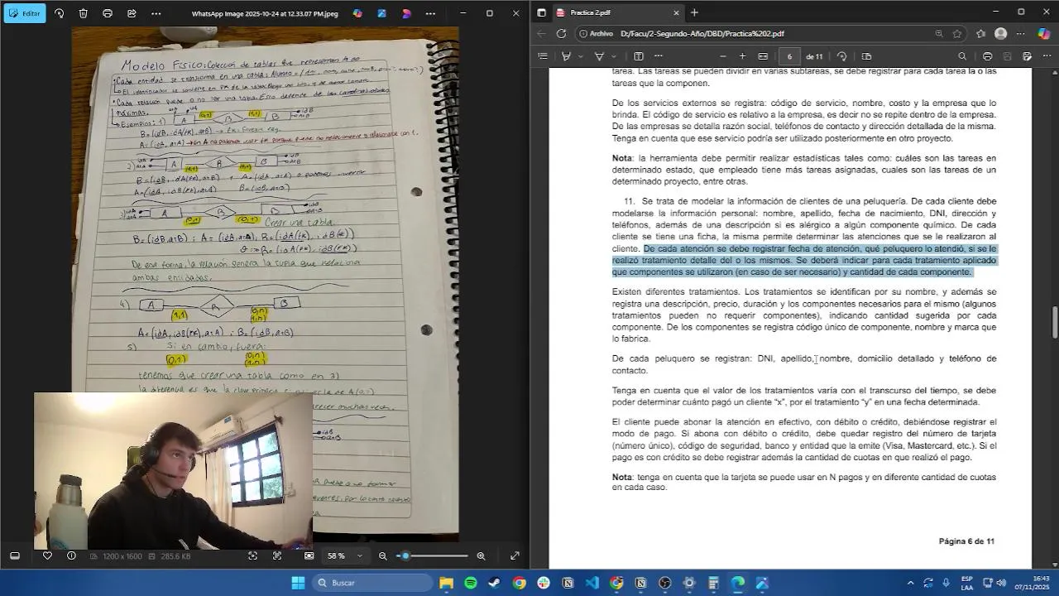The image size is (1059, 596).
Task: Enter fullscreen in Photos
Action: click(514, 555)
